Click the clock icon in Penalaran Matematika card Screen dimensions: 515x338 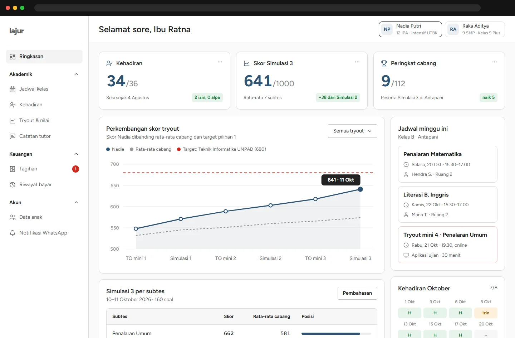pos(406,165)
